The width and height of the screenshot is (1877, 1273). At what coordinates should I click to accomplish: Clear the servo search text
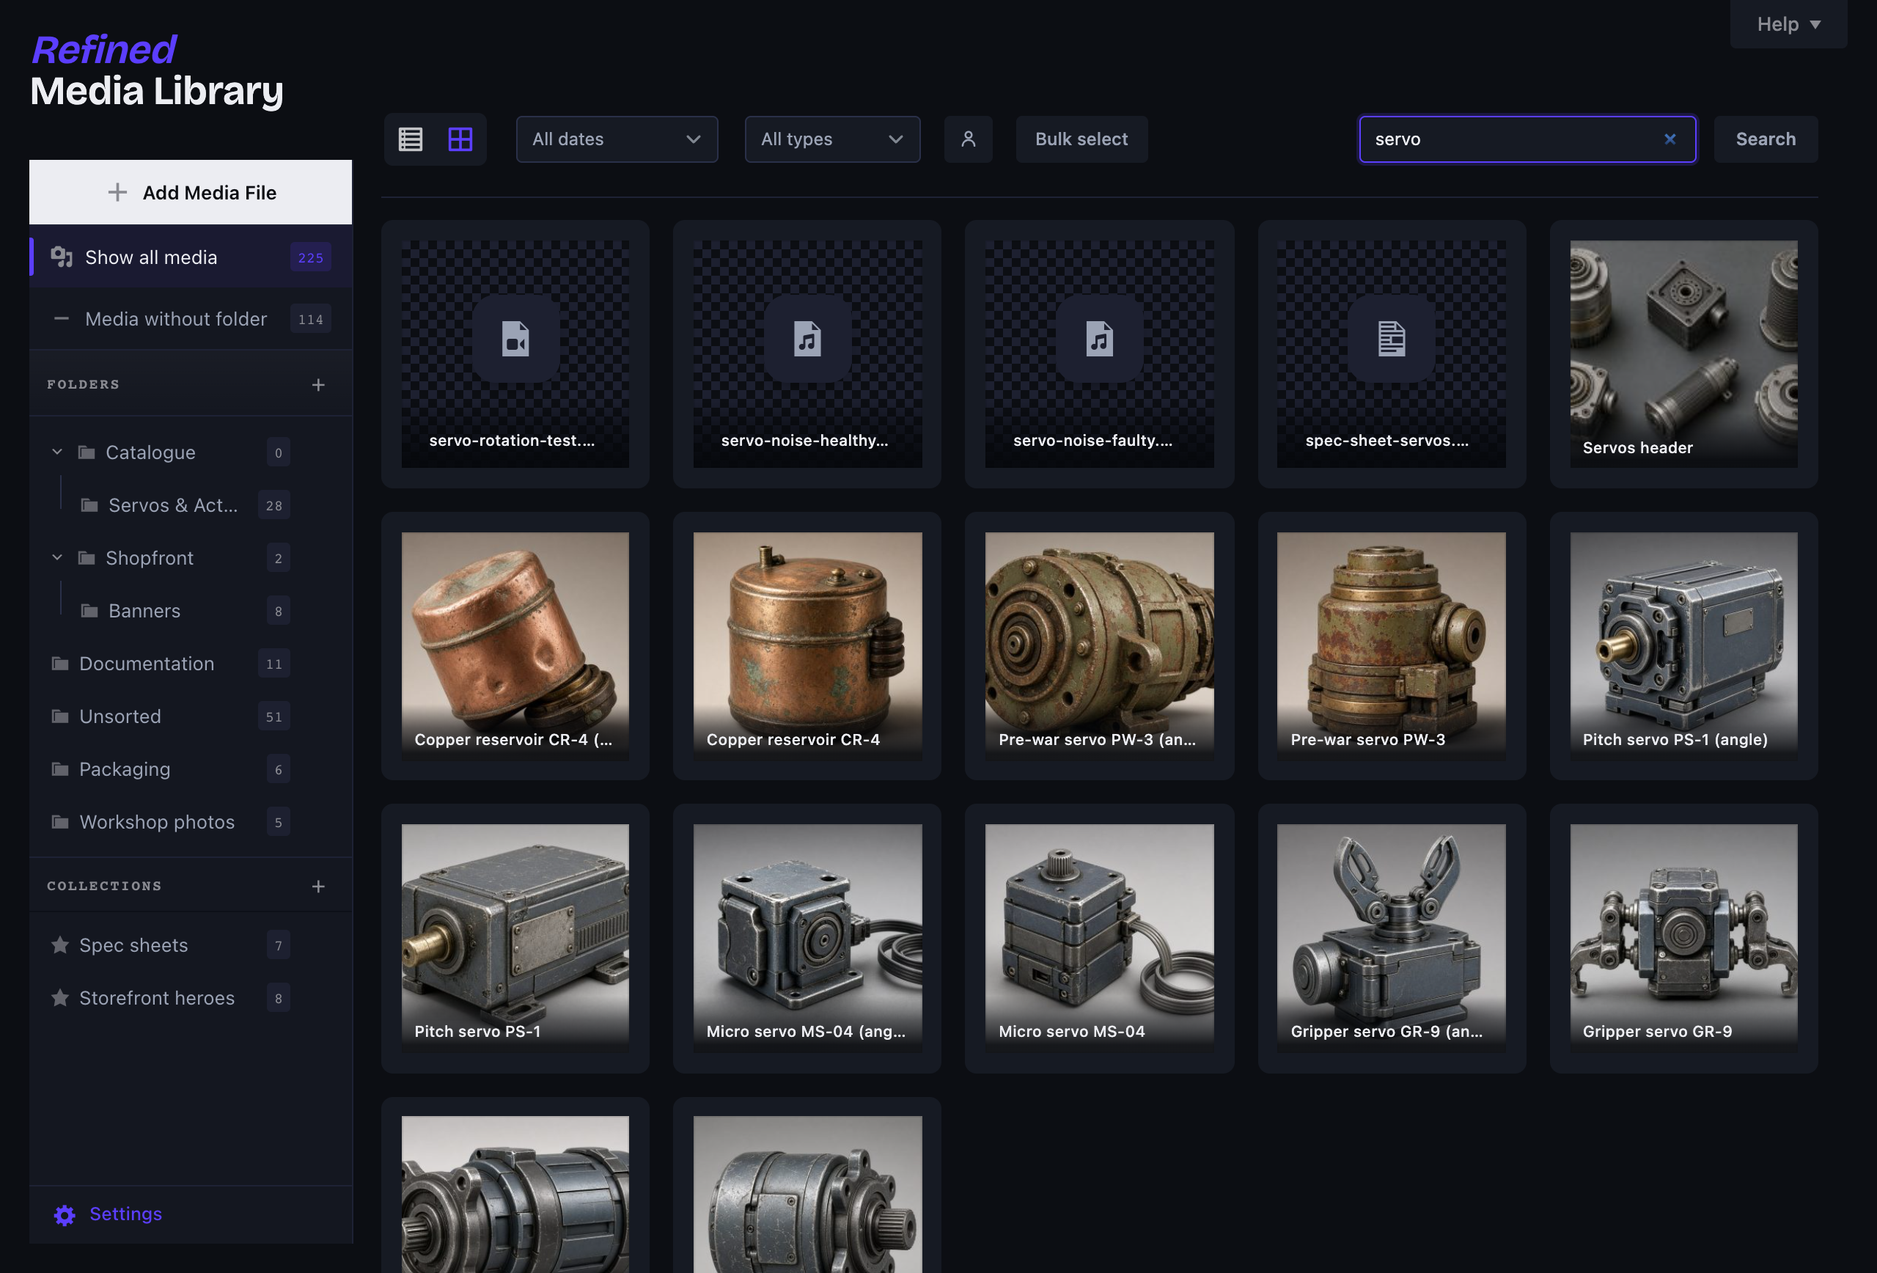point(1670,140)
